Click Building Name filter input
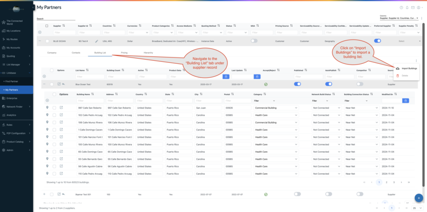Viewport: 427px width, 212px height. (x=90, y=101)
